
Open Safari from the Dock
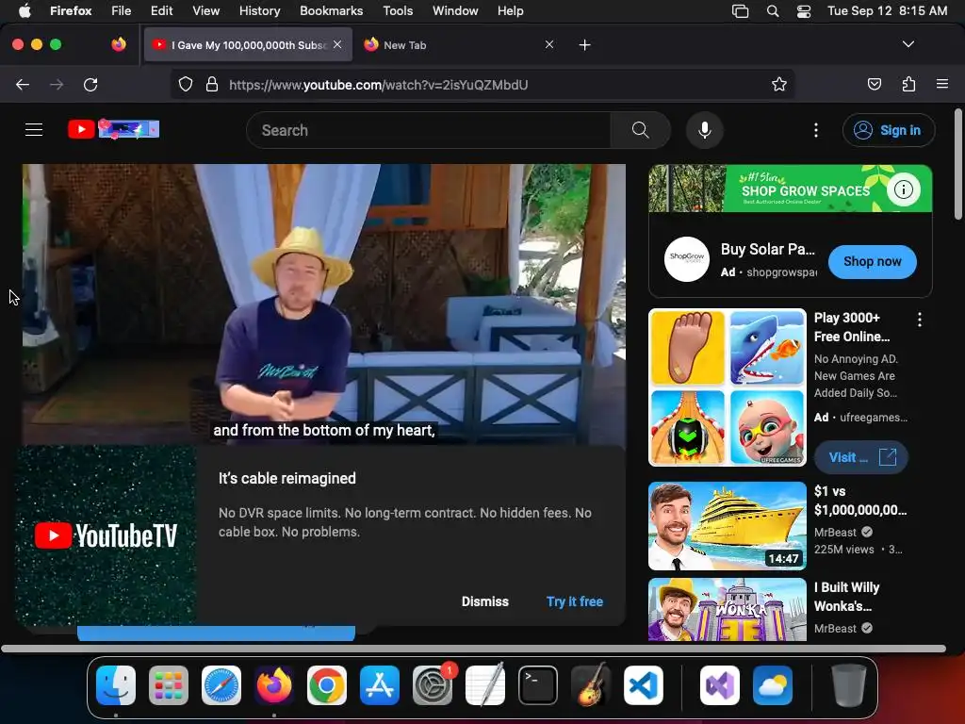(x=221, y=685)
